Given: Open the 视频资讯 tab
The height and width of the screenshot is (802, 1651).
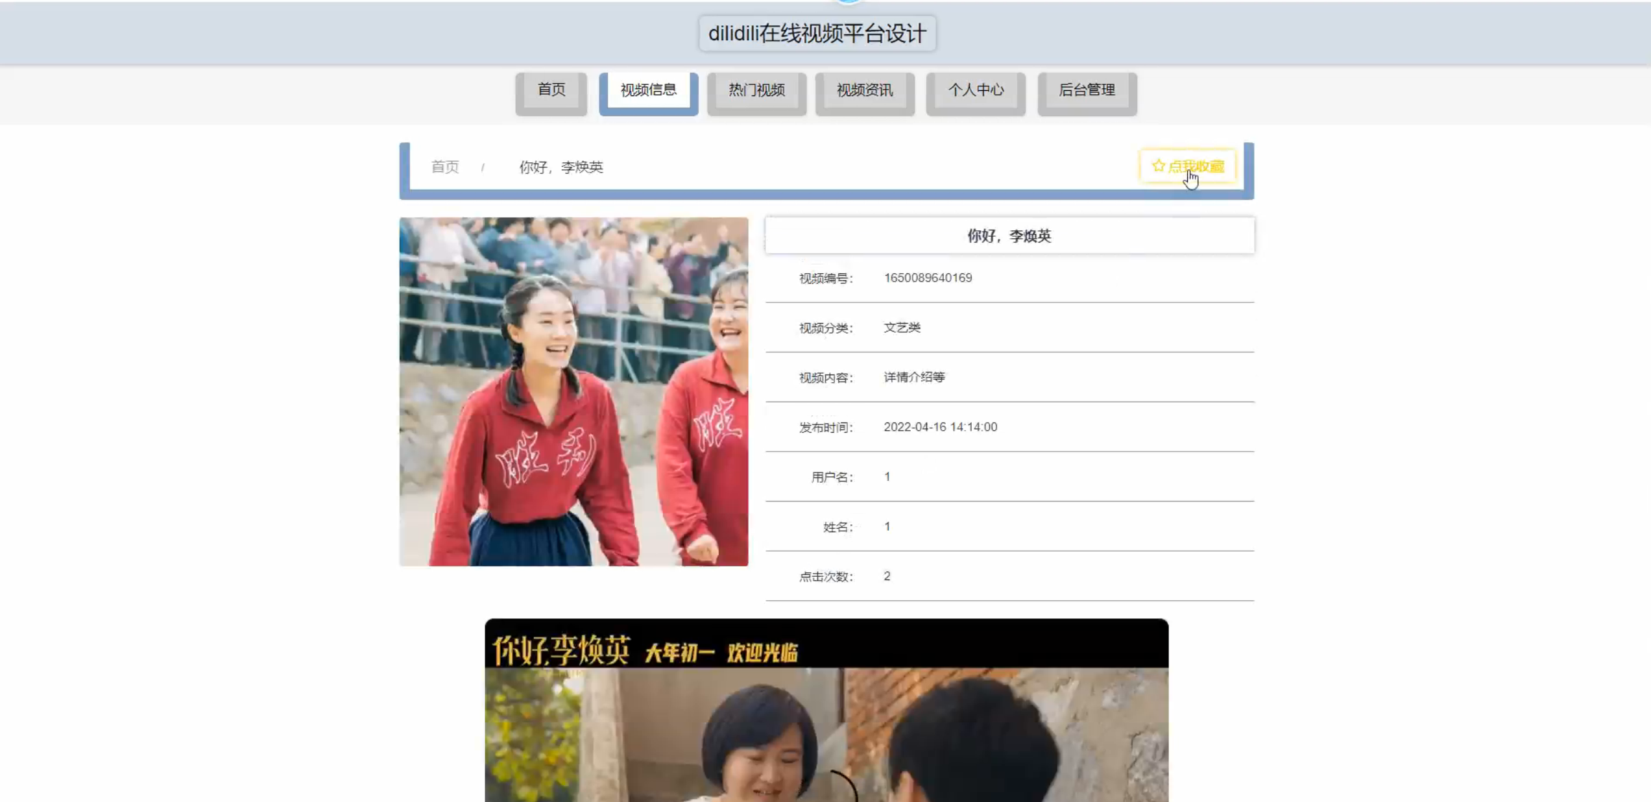Looking at the screenshot, I should coord(865,90).
